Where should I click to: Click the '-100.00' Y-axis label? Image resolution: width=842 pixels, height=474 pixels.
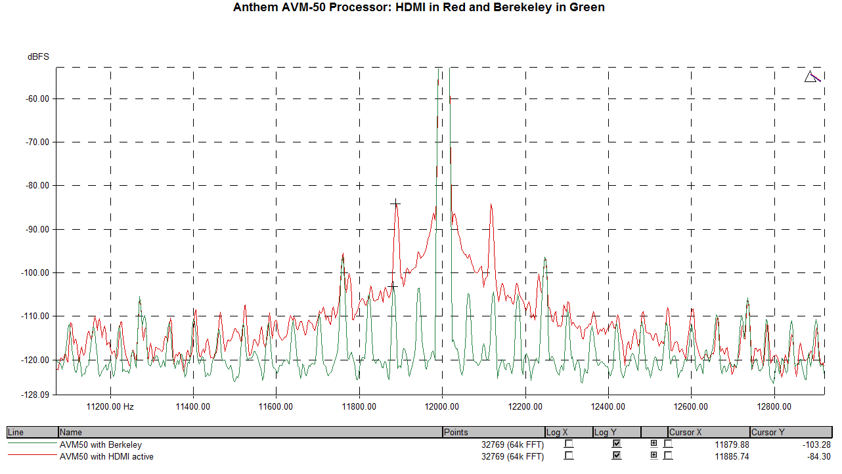click(x=35, y=272)
